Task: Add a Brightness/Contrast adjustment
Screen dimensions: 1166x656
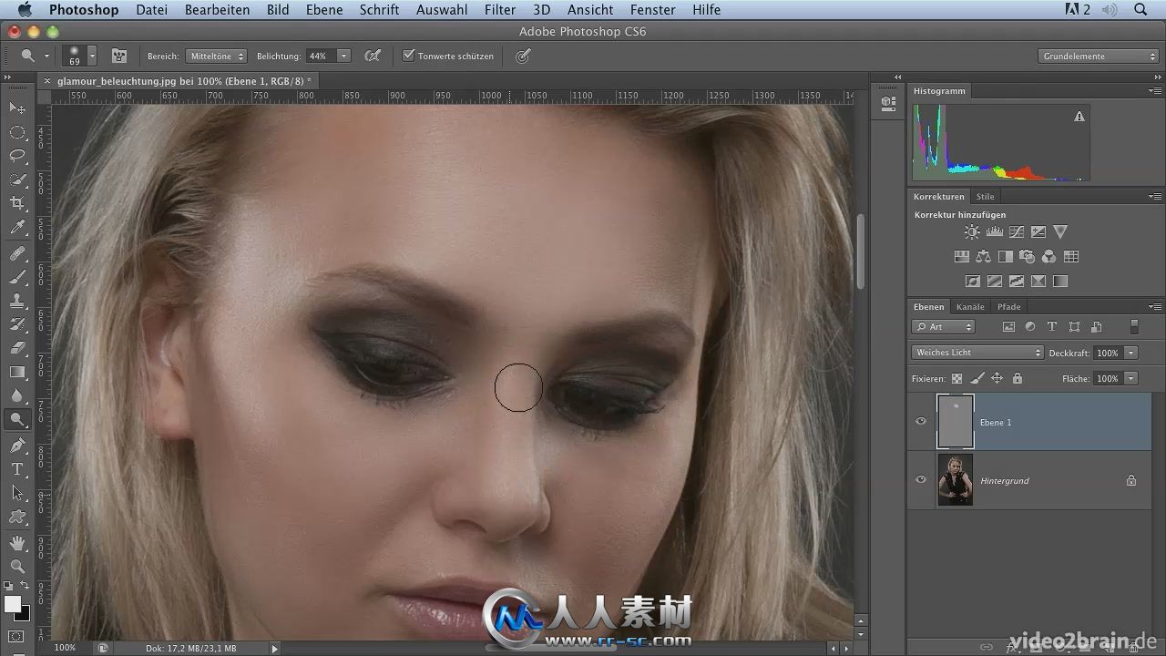Action: 972,232
